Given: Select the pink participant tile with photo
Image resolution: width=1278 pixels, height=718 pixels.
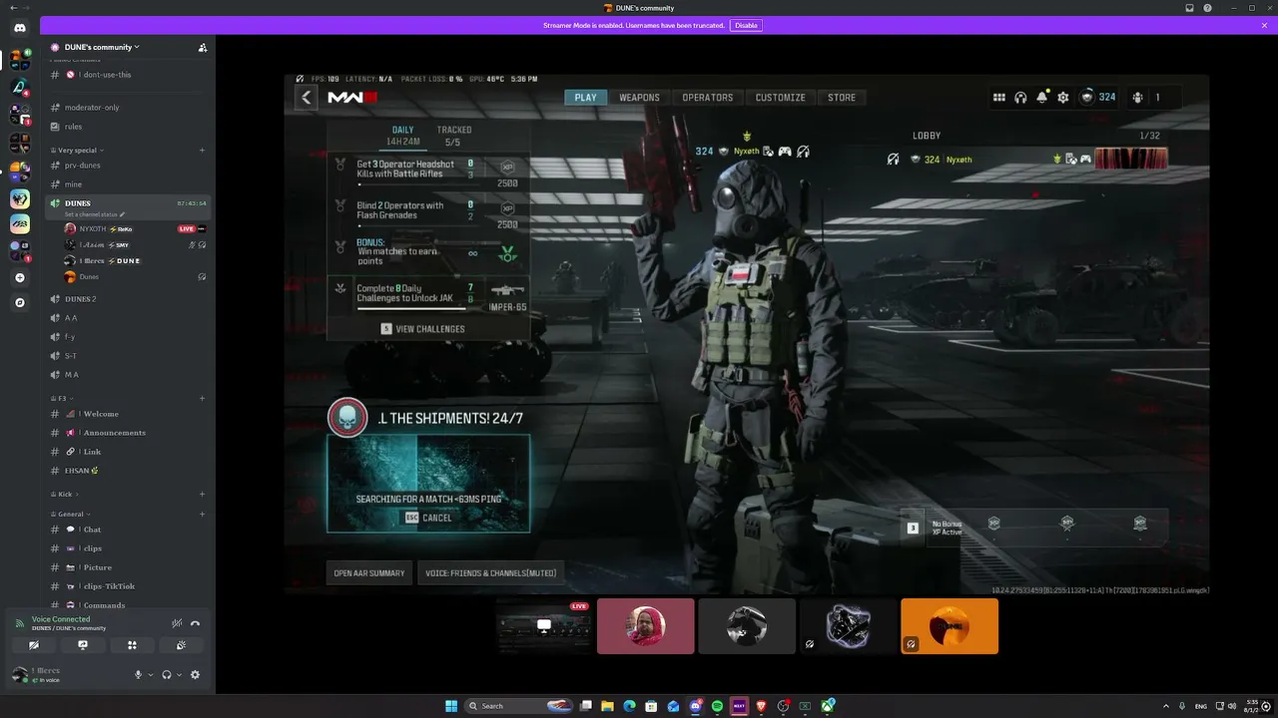Looking at the screenshot, I should click(x=646, y=626).
